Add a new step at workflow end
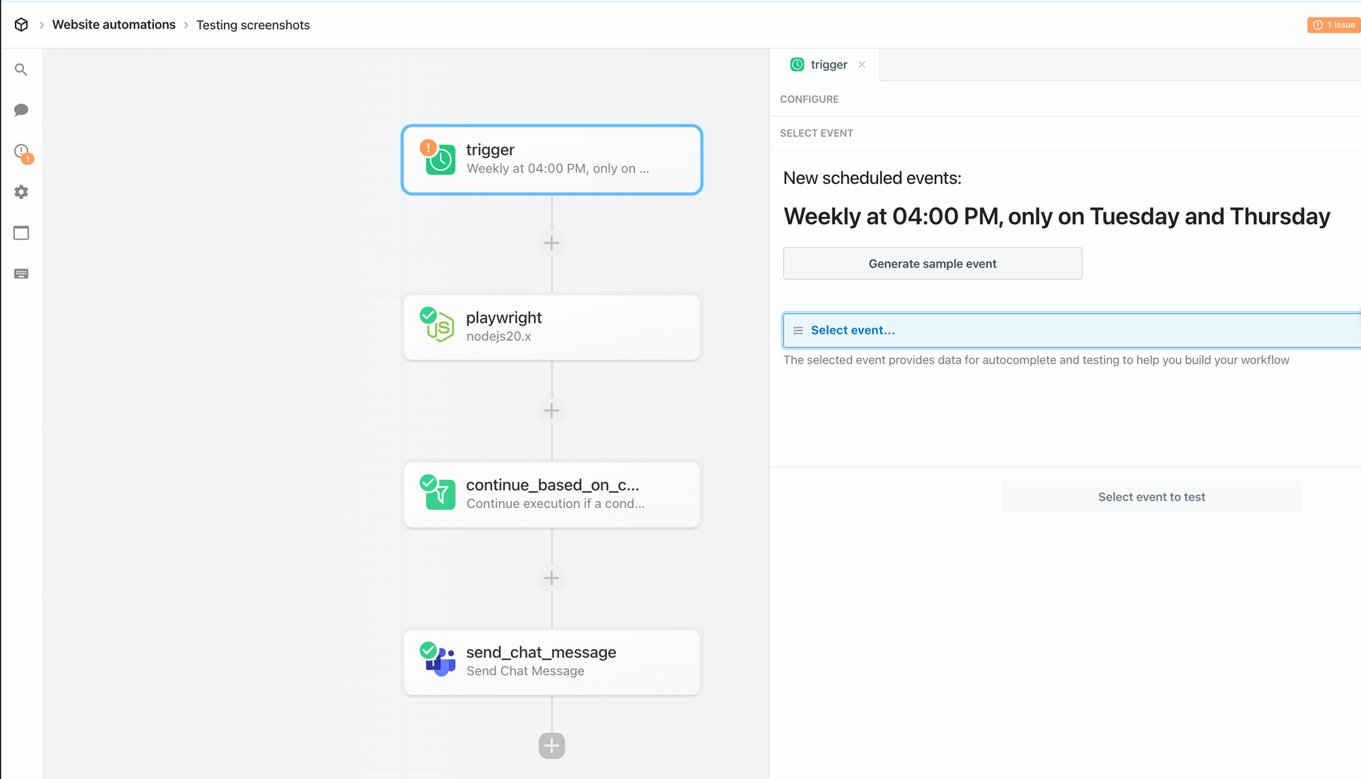The width and height of the screenshot is (1361, 779). 551,746
